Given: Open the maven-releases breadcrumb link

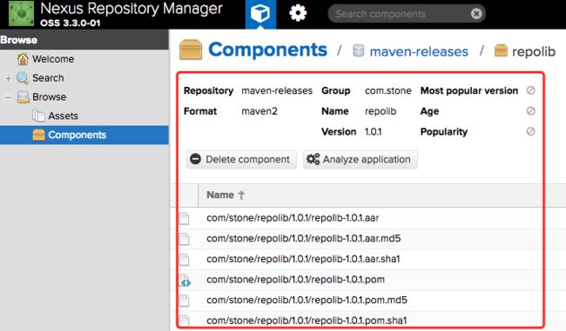Looking at the screenshot, I should coord(419,51).
